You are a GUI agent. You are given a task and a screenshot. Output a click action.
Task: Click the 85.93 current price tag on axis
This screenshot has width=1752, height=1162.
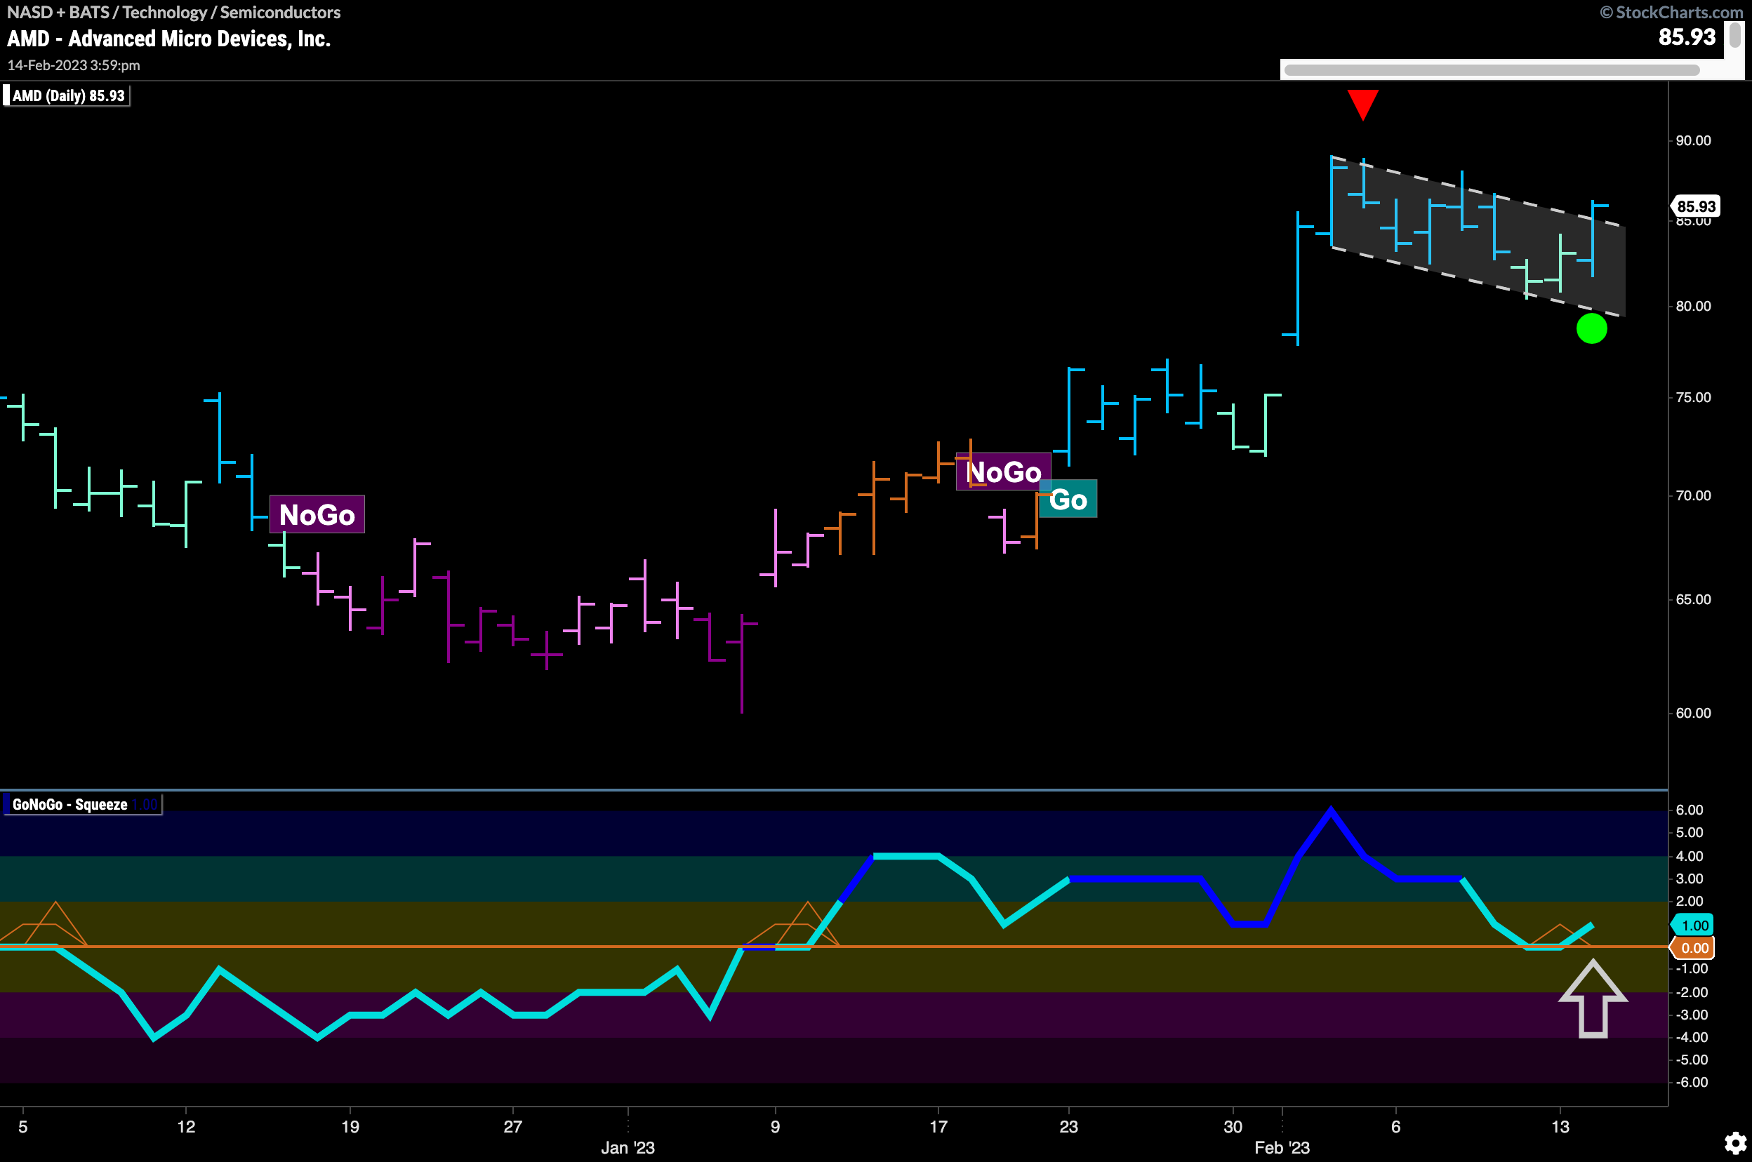point(1696,206)
